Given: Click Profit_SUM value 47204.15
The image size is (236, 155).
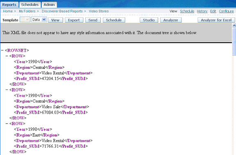Looking at the screenshot, I should click(50, 78).
